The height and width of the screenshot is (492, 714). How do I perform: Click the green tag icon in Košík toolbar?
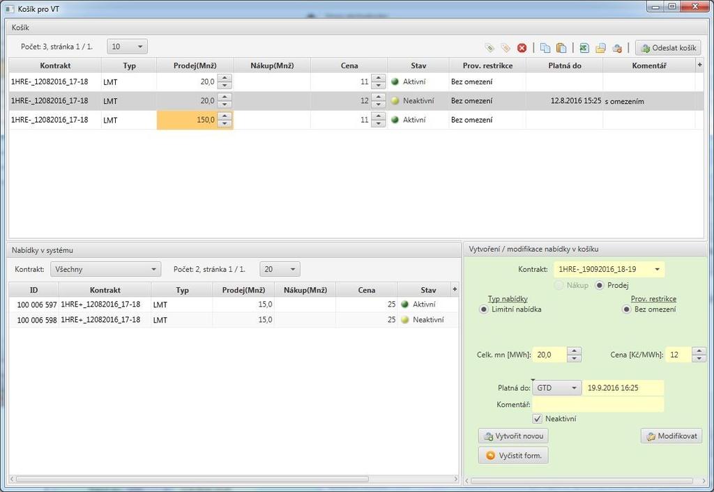(489, 48)
